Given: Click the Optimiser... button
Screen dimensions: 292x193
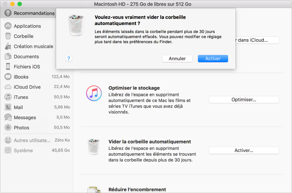Looking at the screenshot, I should [244, 99].
